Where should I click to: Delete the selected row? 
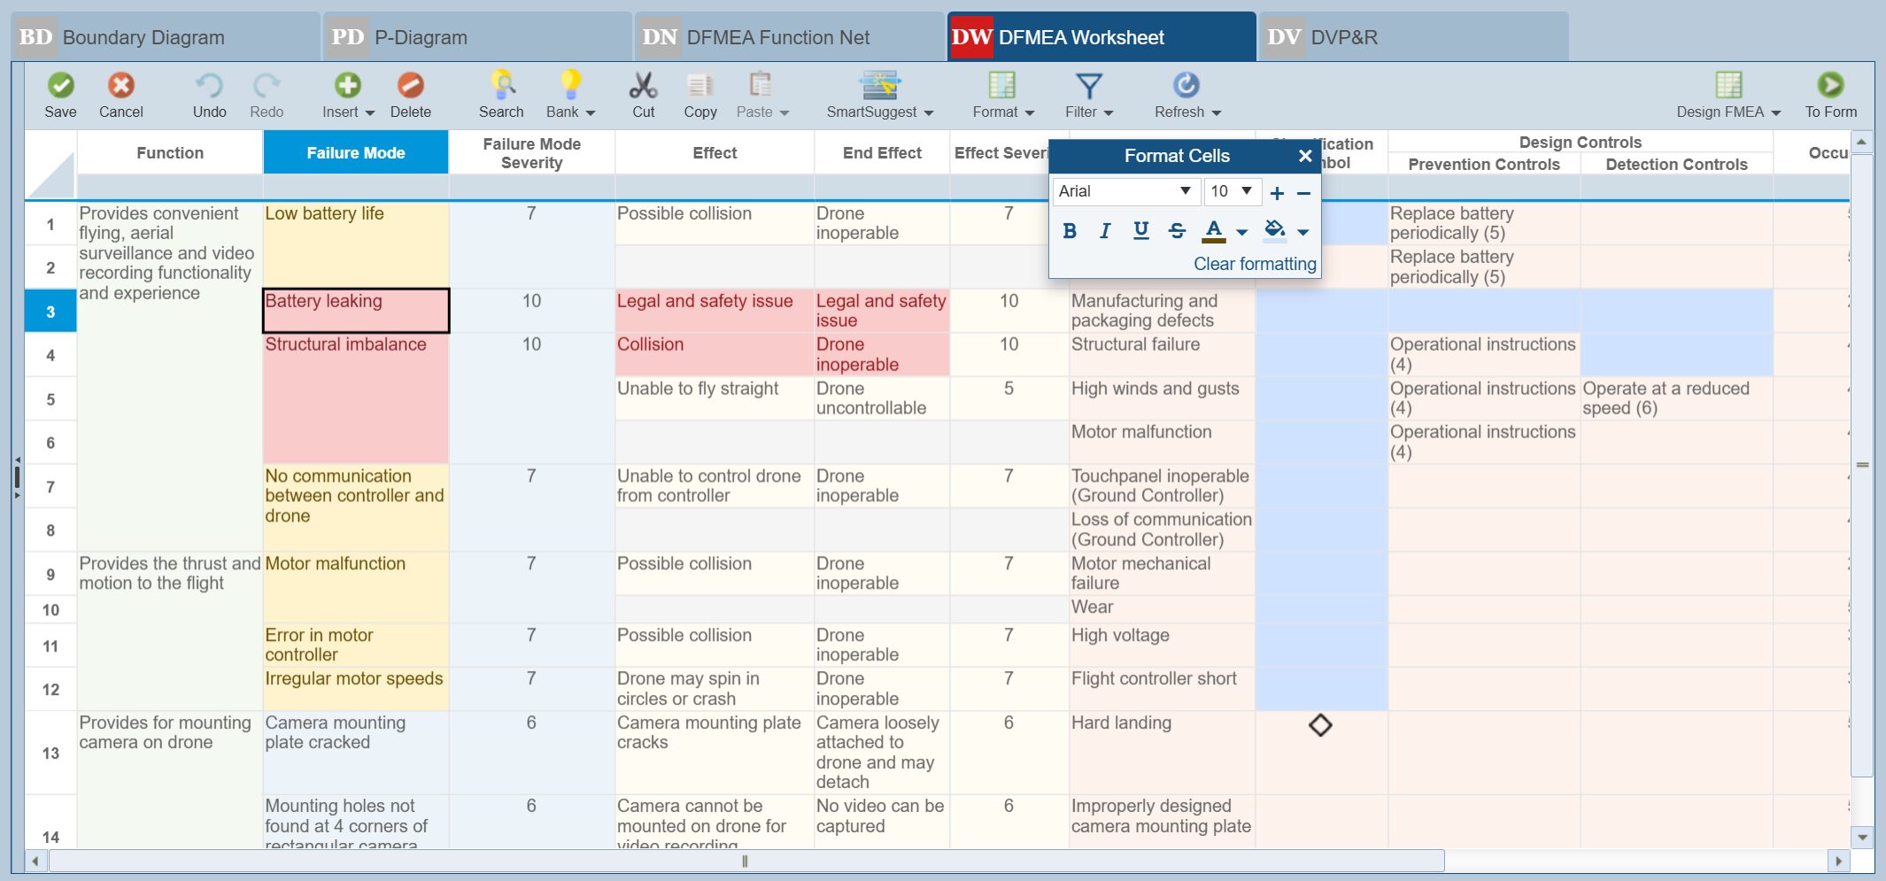coord(411,94)
